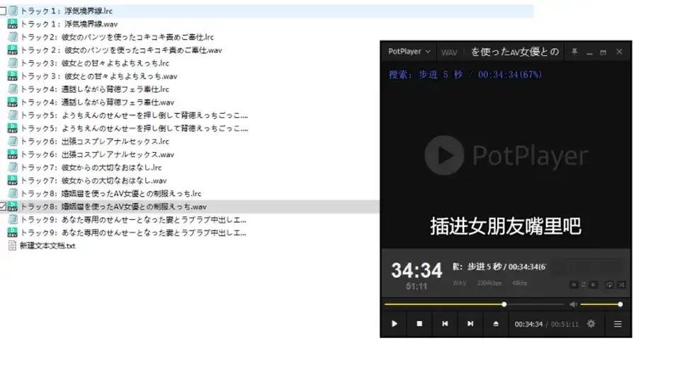The image size is (680, 372).
Task: Click the document icon of Track 6 .lrc
Action: click(x=13, y=141)
